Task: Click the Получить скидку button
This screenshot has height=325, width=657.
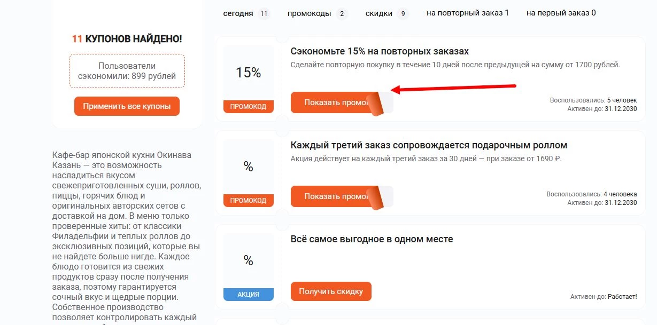Action: click(x=331, y=291)
